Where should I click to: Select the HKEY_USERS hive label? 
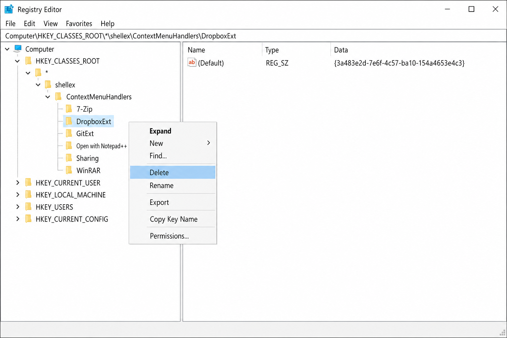[54, 207]
